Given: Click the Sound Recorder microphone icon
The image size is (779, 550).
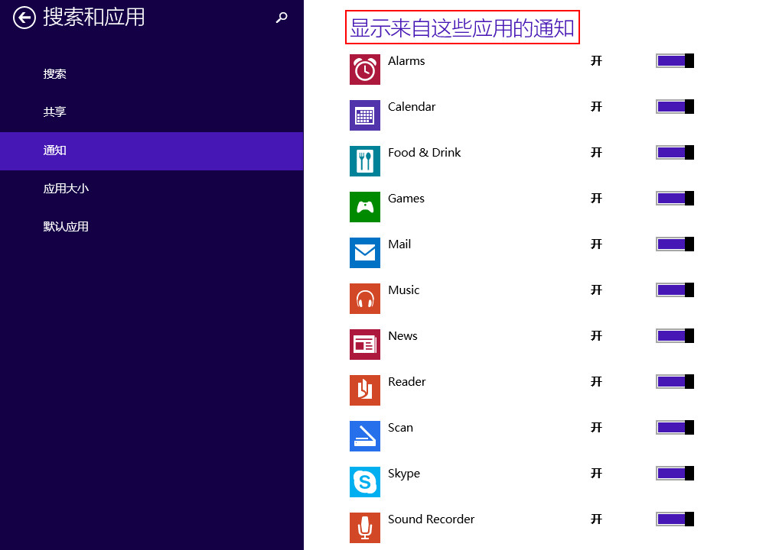Looking at the screenshot, I should (x=365, y=528).
